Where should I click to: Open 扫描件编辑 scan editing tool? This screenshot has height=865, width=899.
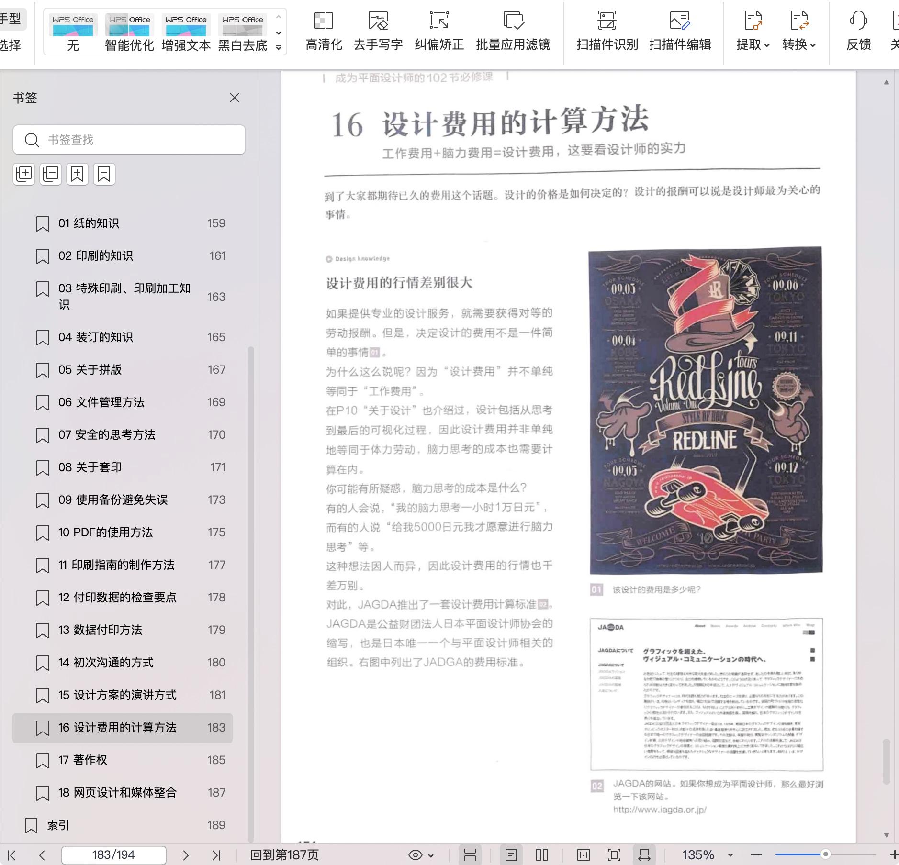click(679, 21)
